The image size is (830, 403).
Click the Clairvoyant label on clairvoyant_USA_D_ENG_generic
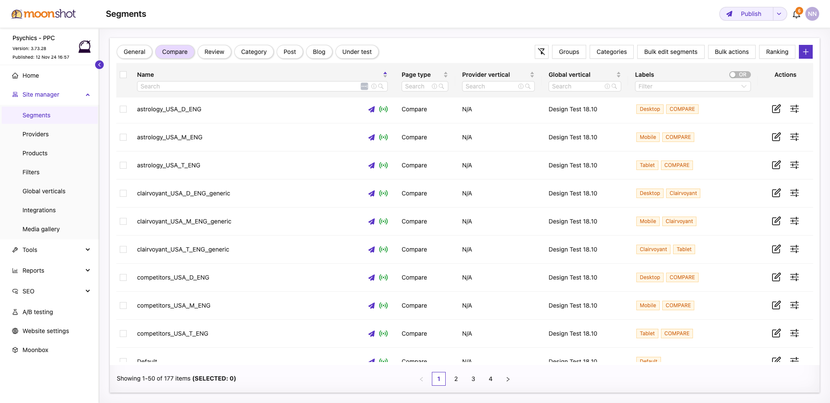click(683, 193)
